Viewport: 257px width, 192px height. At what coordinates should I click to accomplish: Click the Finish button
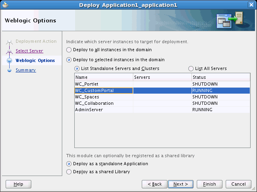(x=210, y=184)
